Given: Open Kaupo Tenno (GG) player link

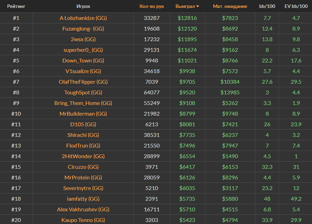Looking at the screenshot, I should tap(83, 220).
